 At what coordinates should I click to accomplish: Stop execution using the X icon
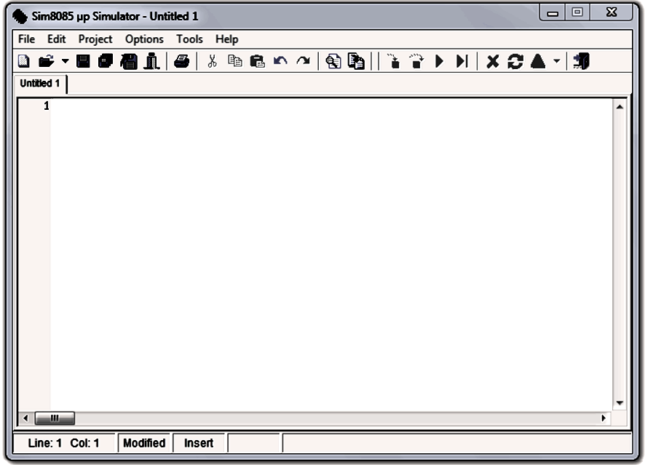[x=492, y=62]
